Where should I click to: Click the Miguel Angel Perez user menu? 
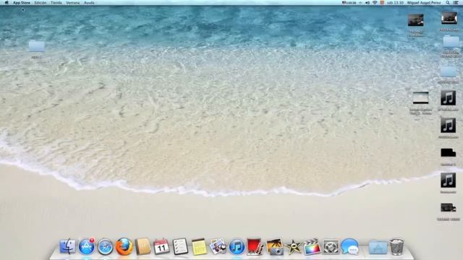click(424, 3)
